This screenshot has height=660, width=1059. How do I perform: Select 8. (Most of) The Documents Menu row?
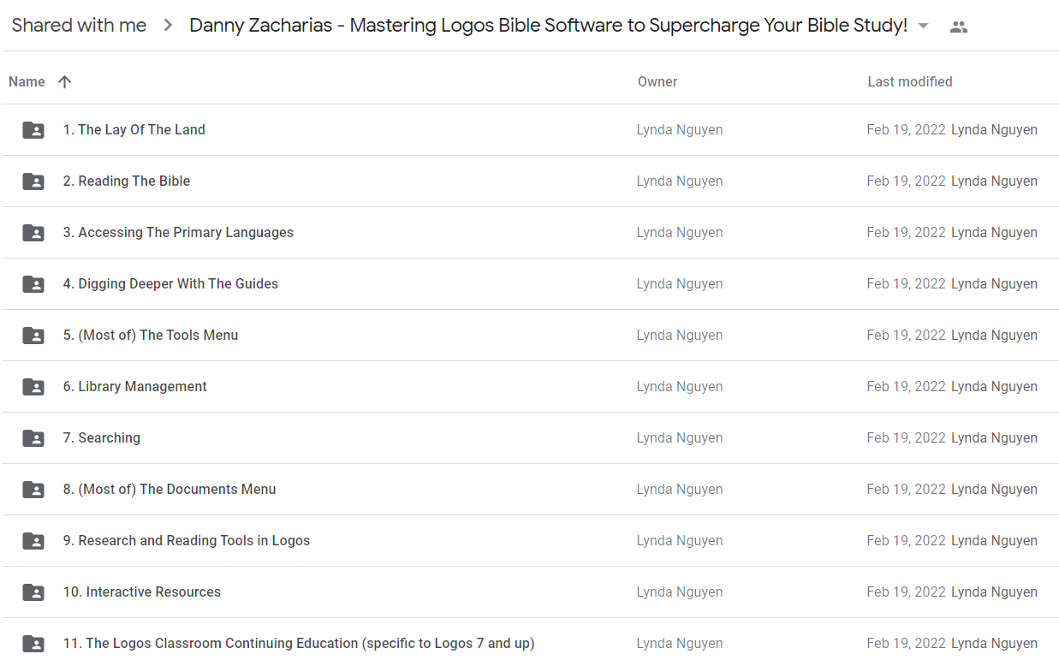[x=530, y=490]
